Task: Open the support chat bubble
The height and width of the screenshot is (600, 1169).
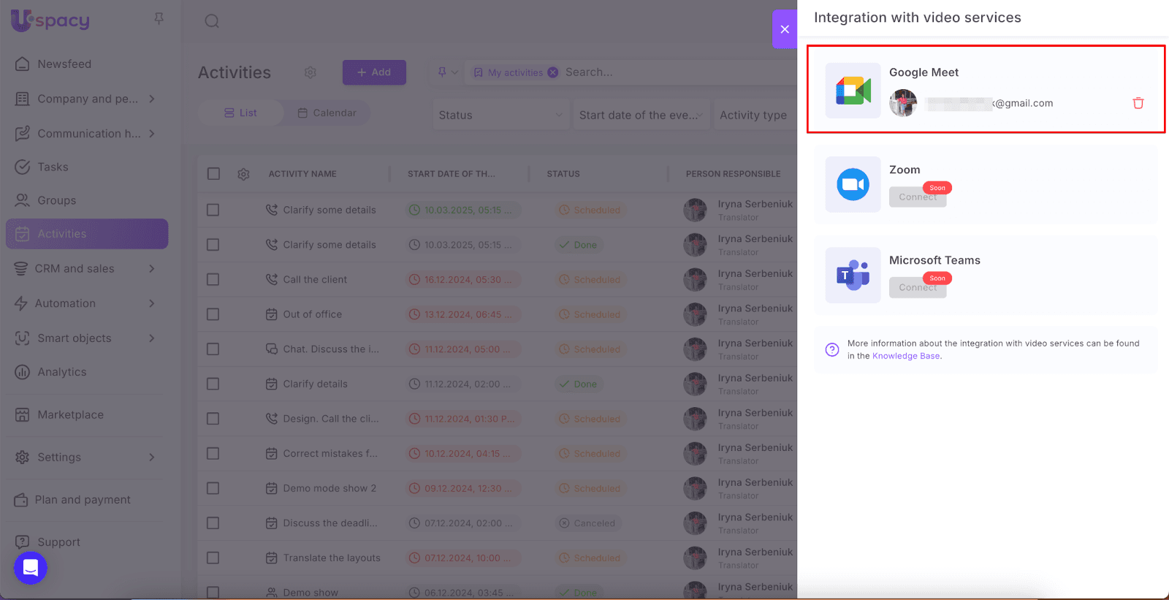Action: click(31, 567)
